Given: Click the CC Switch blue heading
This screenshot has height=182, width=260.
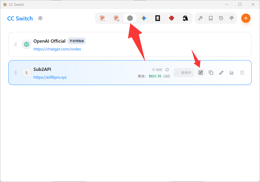Looking at the screenshot, I should [20, 18].
